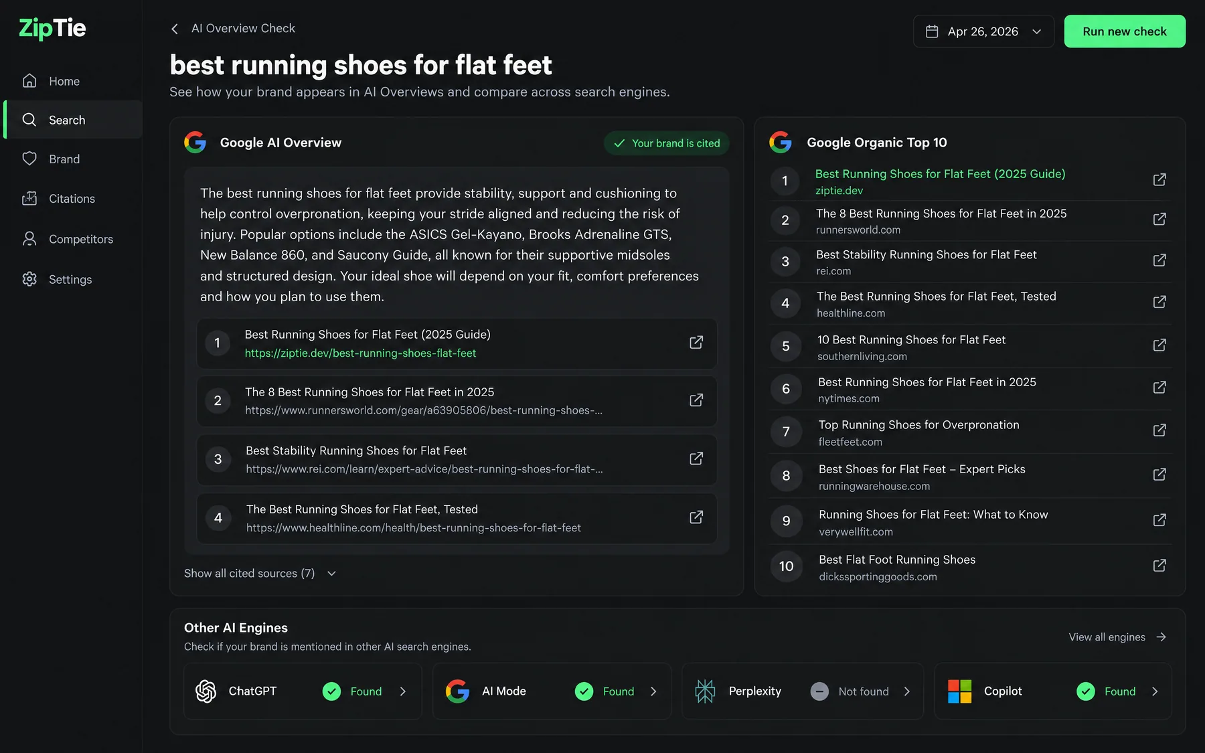Click the Run new check button
Image resolution: width=1205 pixels, height=753 pixels.
[x=1125, y=31]
